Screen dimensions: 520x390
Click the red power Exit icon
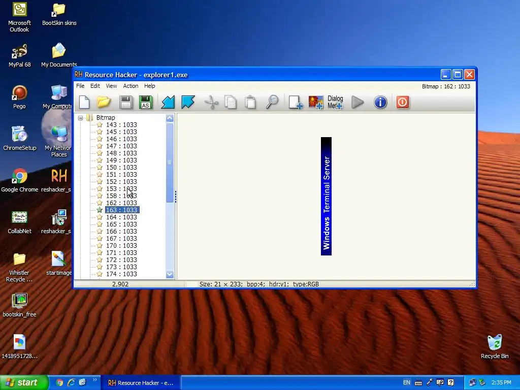point(403,102)
